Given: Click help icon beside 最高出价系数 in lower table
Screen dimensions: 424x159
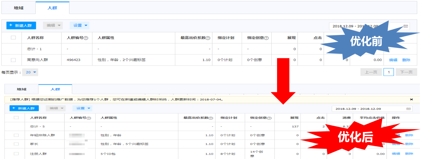Looking at the screenshot, I should (211, 118).
